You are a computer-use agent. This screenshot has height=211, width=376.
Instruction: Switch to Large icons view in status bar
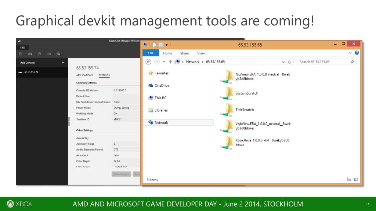(x=355, y=179)
